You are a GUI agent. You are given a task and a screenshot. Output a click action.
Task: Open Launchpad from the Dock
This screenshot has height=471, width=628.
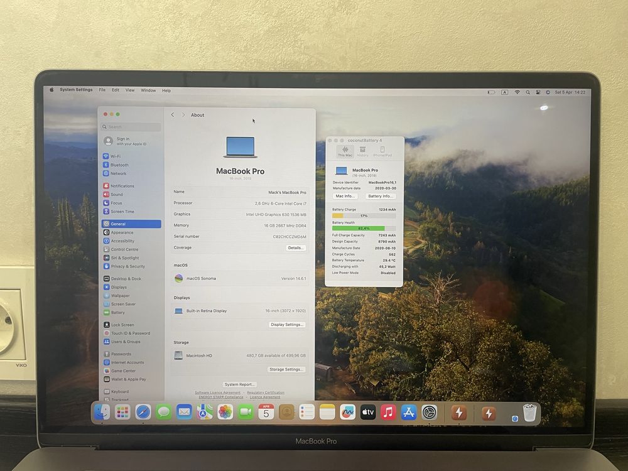click(x=122, y=412)
